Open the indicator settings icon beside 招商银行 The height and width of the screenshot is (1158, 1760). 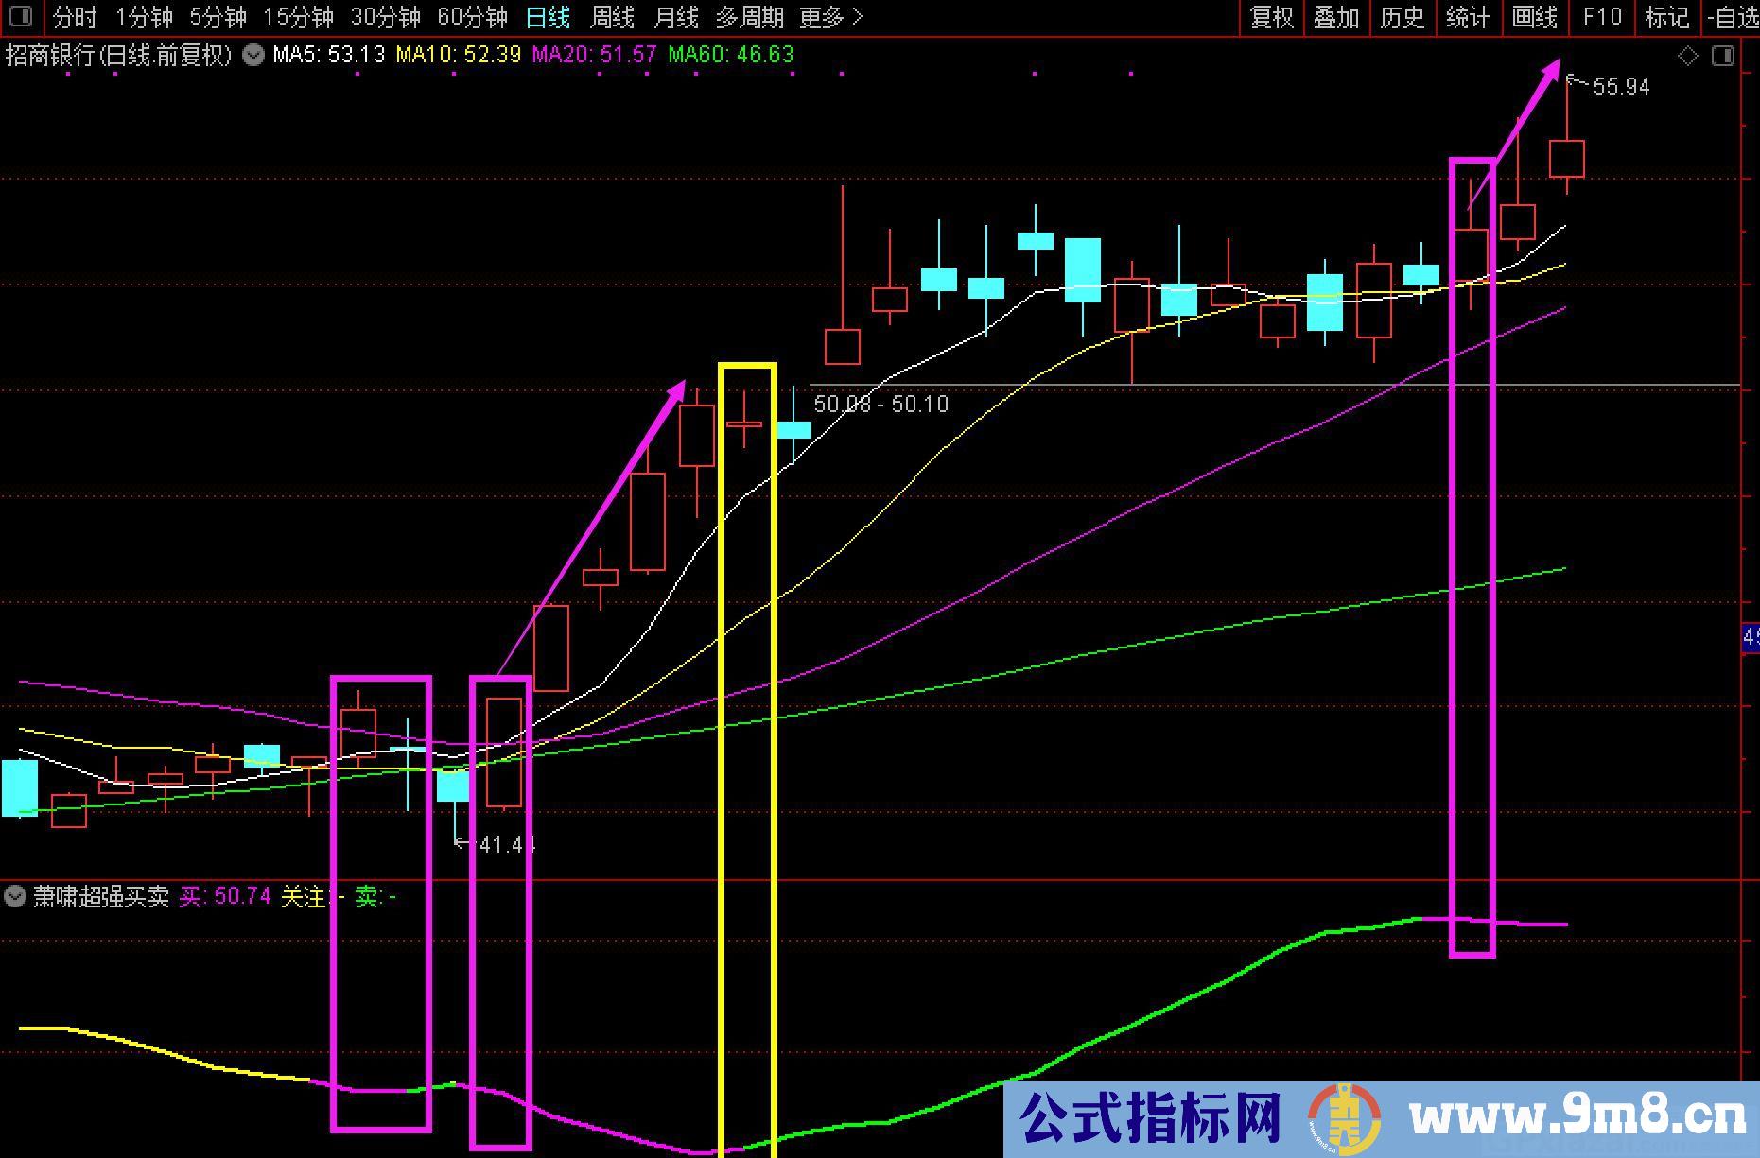[x=253, y=55]
